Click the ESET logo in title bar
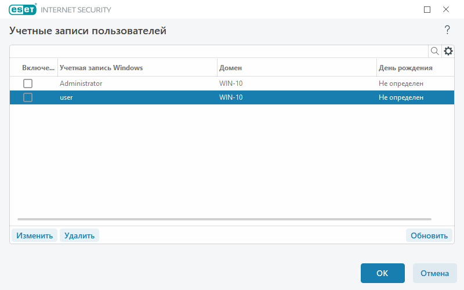This screenshot has width=464, height=290. tap(23, 9)
